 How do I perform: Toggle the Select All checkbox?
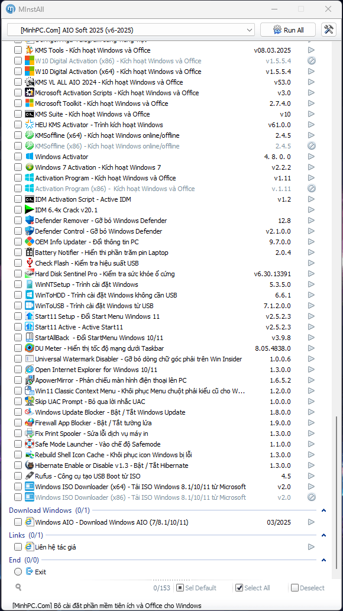pyautogui.click(x=240, y=587)
